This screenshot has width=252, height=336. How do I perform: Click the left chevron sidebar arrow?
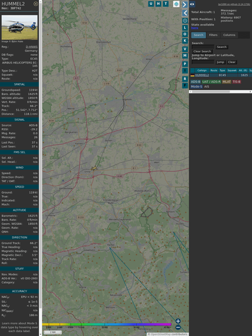tap(185, 13)
